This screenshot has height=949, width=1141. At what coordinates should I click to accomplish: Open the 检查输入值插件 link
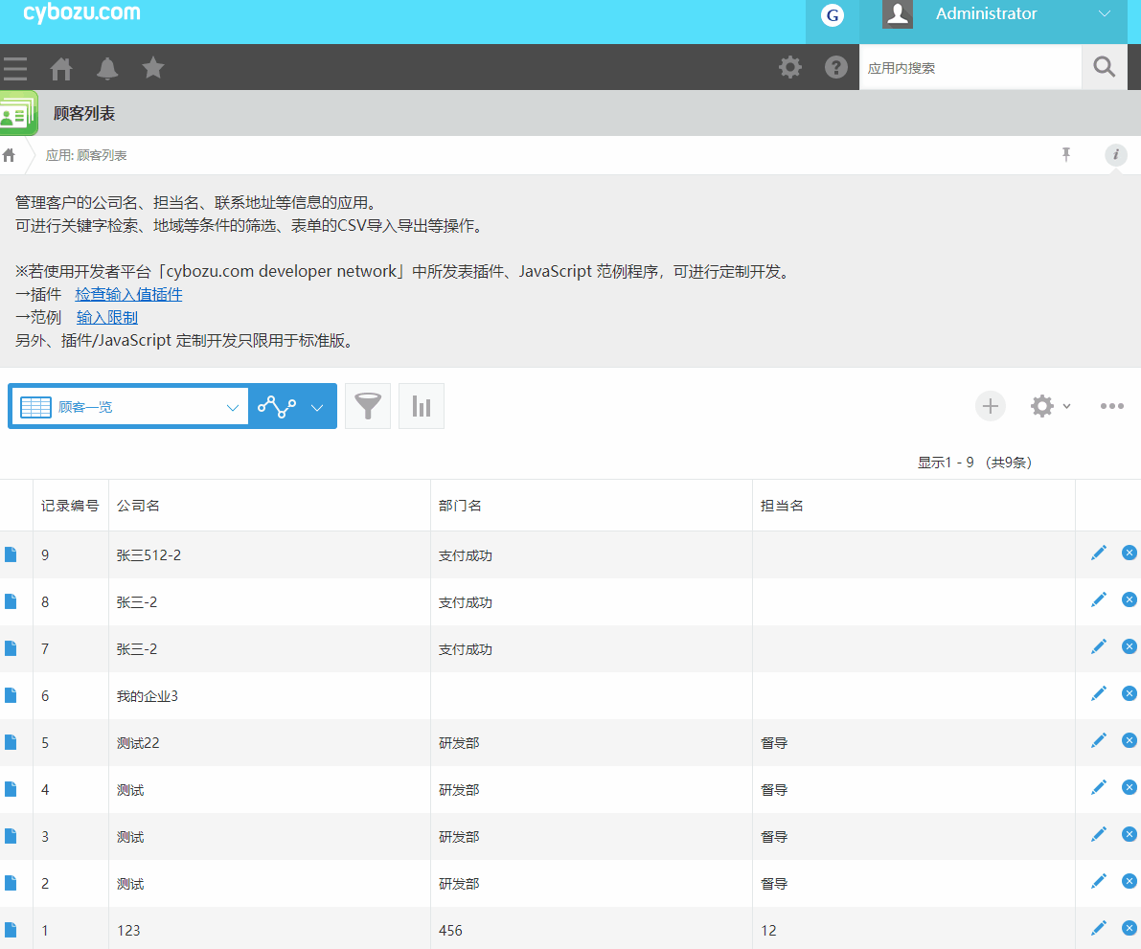coord(128,295)
